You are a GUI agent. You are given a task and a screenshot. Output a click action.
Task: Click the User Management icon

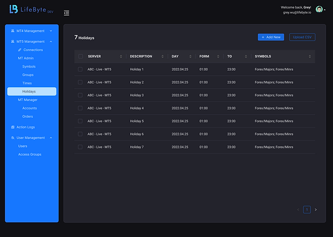pyautogui.click(x=13, y=138)
